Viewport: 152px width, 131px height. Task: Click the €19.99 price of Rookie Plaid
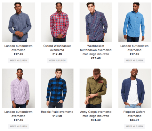click(x=57, y=116)
